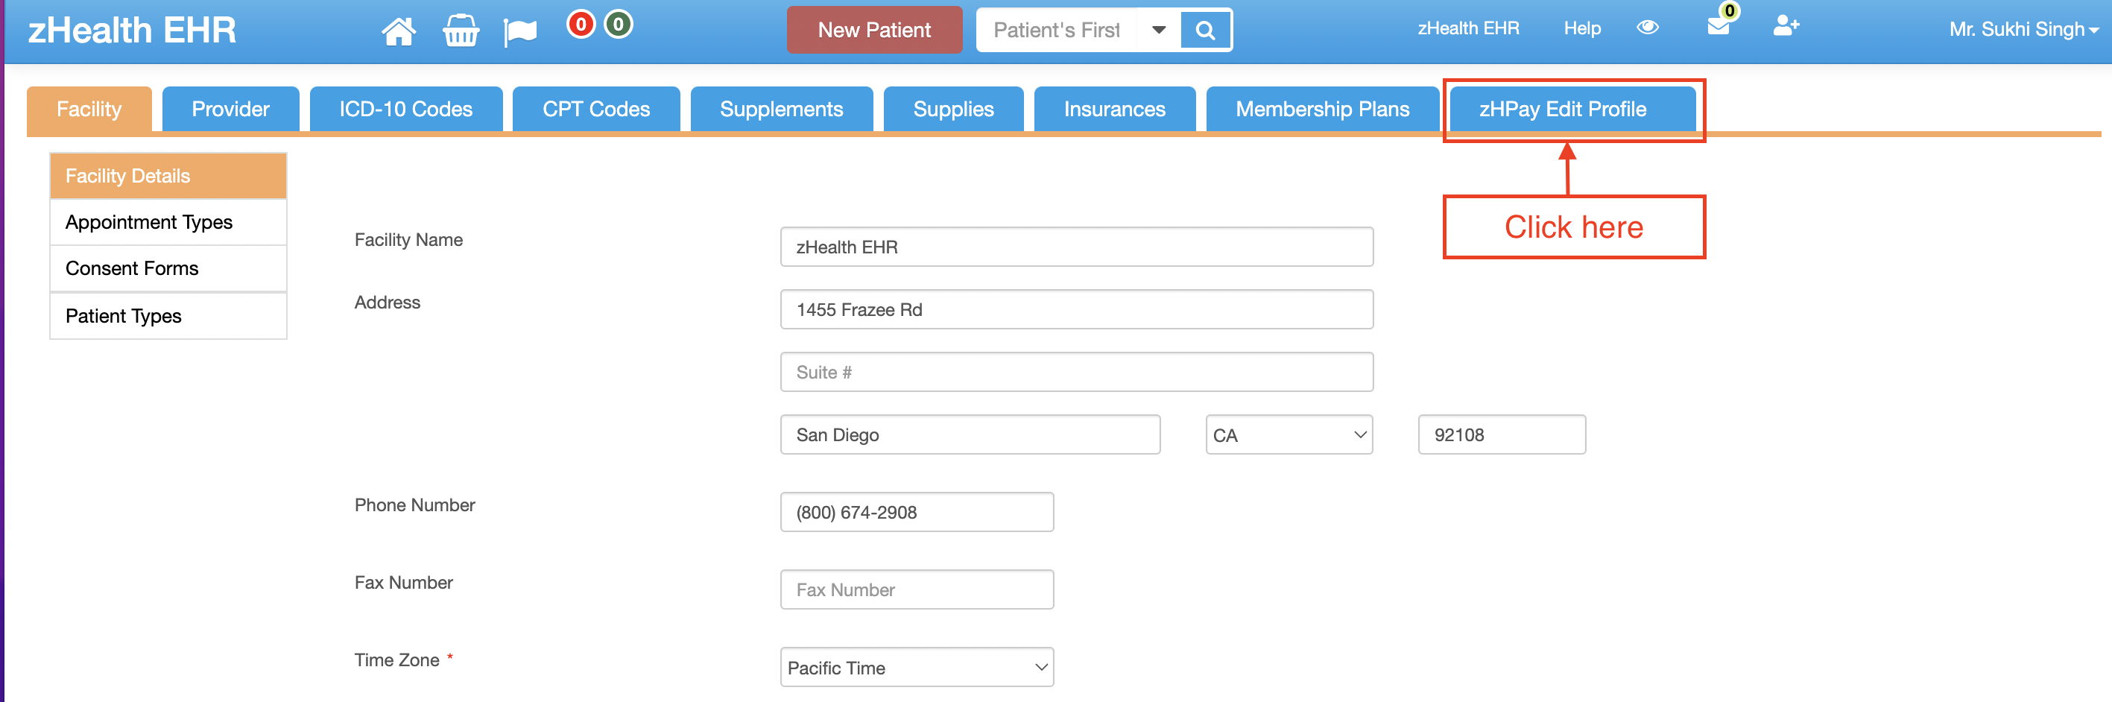Open the ICD-10 Codes tab
The height and width of the screenshot is (702, 2112).
click(406, 109)
